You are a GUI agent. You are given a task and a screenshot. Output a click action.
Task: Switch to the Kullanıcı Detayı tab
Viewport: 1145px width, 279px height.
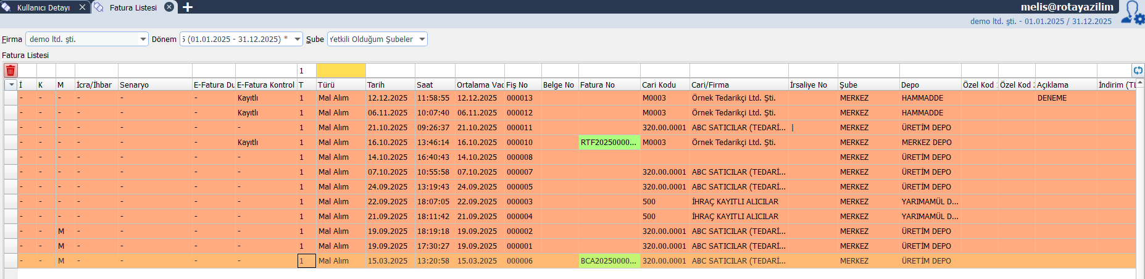click(x=43, y=7)
